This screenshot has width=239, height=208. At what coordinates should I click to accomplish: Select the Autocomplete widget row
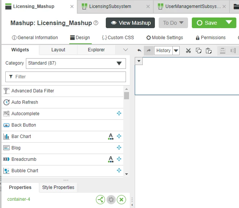(x=62, y=114)
